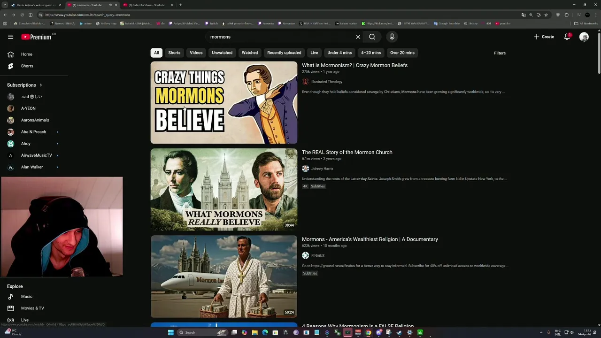The image size is (601, 338).
Task: Open the A-YEON subscription channel
Action: point(28,108)
